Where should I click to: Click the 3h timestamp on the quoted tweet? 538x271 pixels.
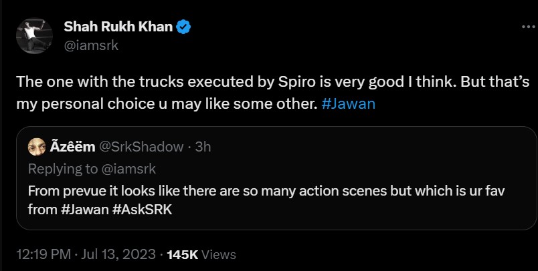[202, 147]
